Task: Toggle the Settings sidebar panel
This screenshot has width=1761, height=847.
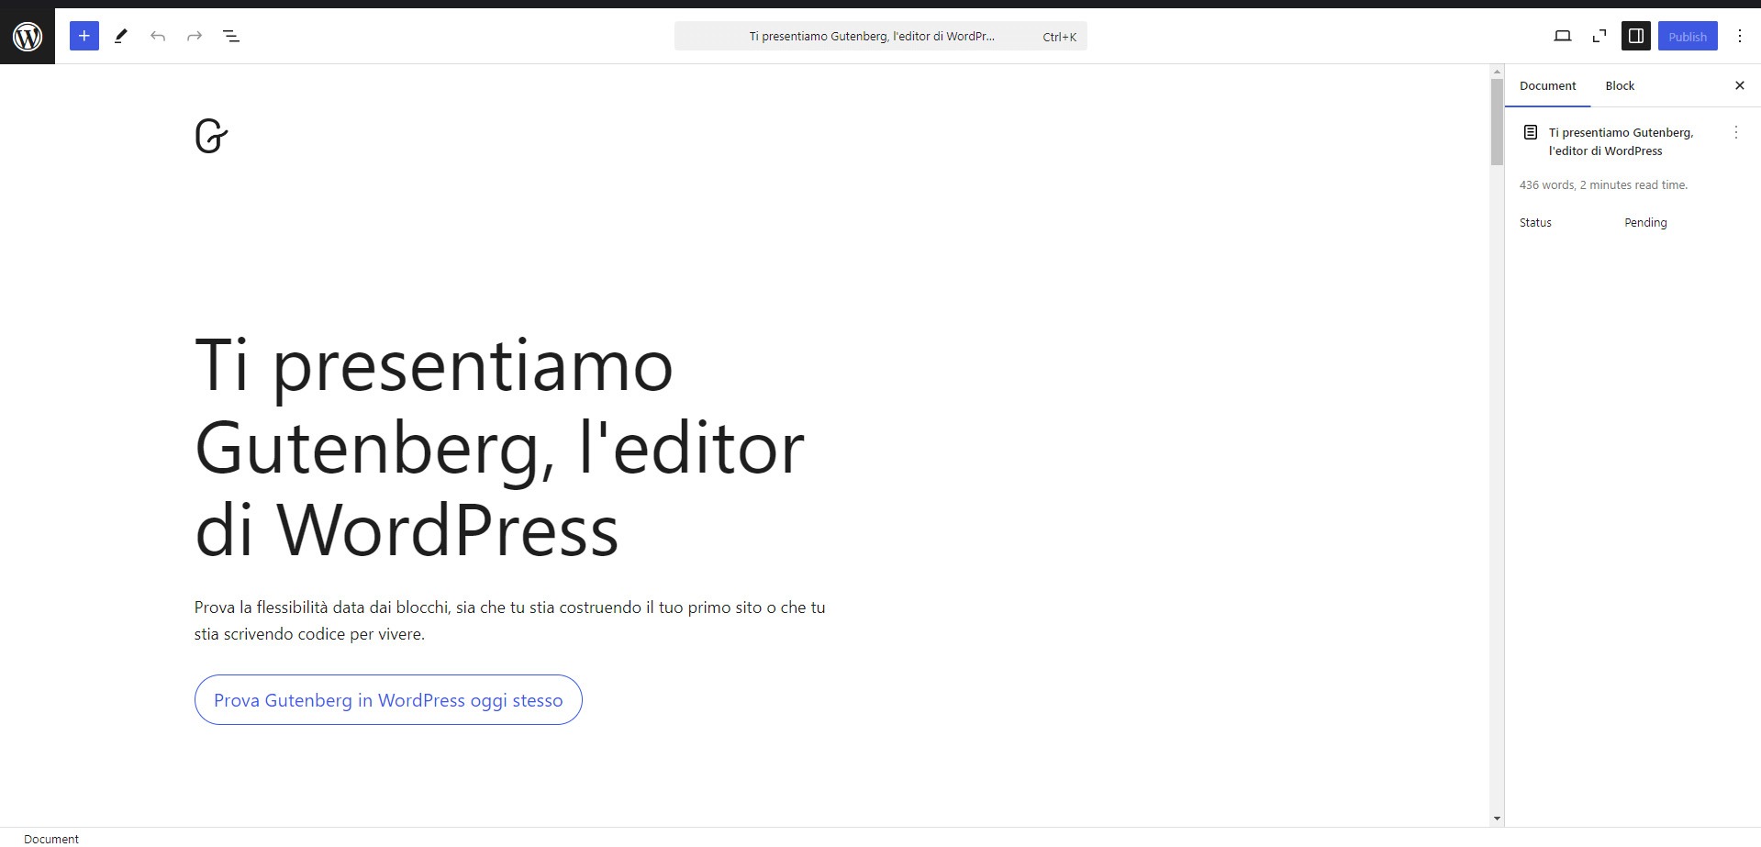Action: click(x=1634, y=36)
